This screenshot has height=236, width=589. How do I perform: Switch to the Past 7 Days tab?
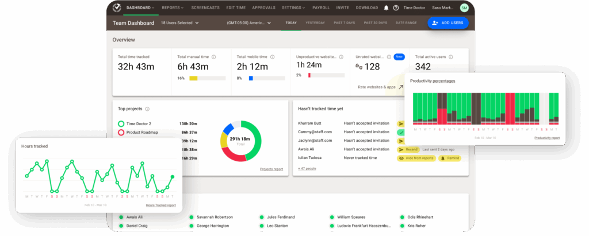[x=345, y=23]
